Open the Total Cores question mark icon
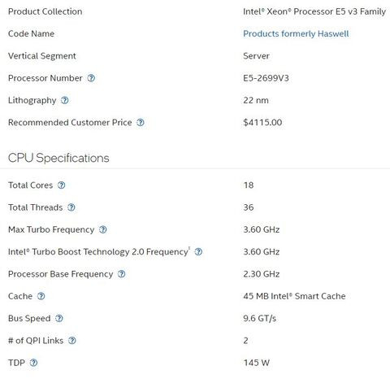 [62, 185]
